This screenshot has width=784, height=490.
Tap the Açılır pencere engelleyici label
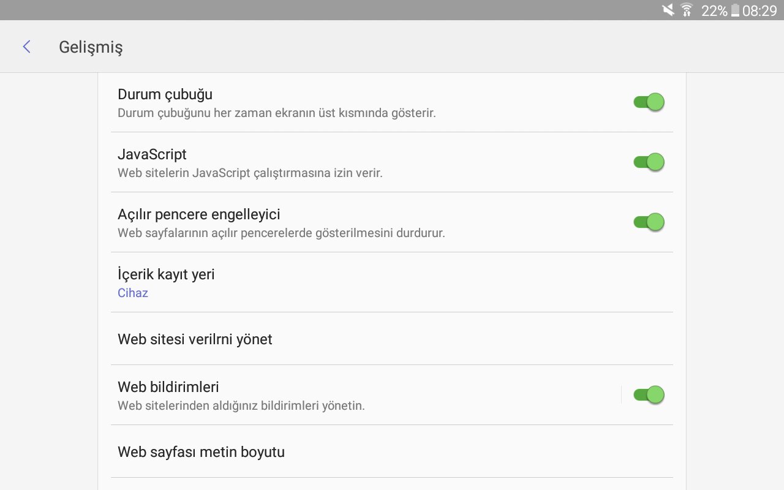(198, 214)
